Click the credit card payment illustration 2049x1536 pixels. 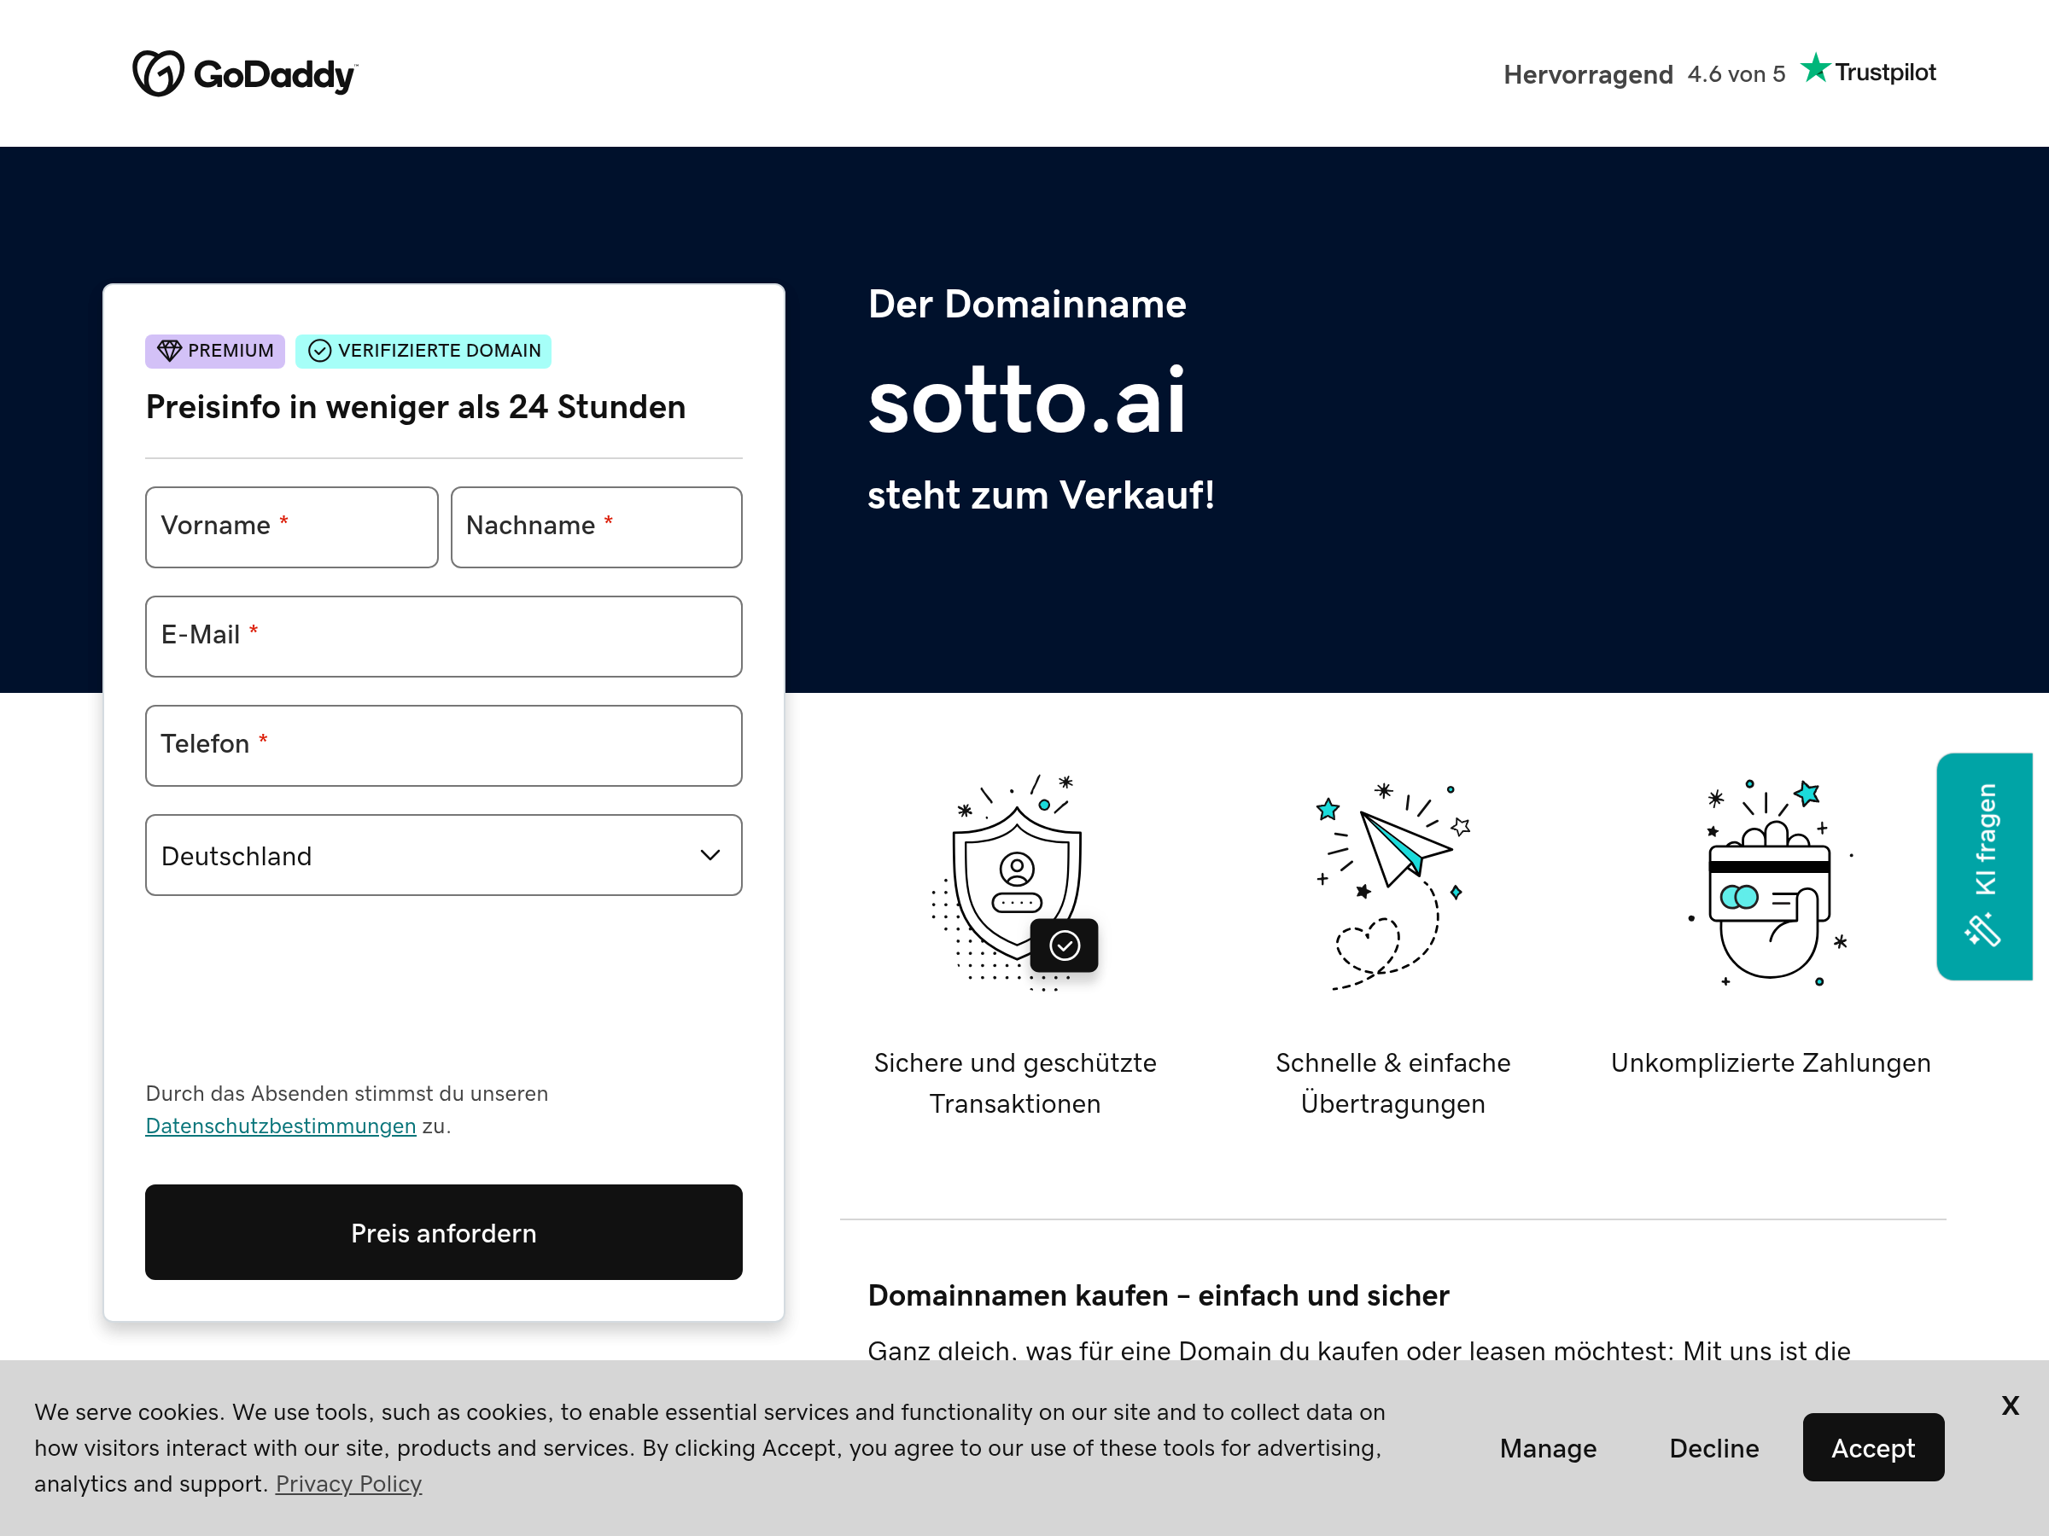click(x=1770, y=882)
